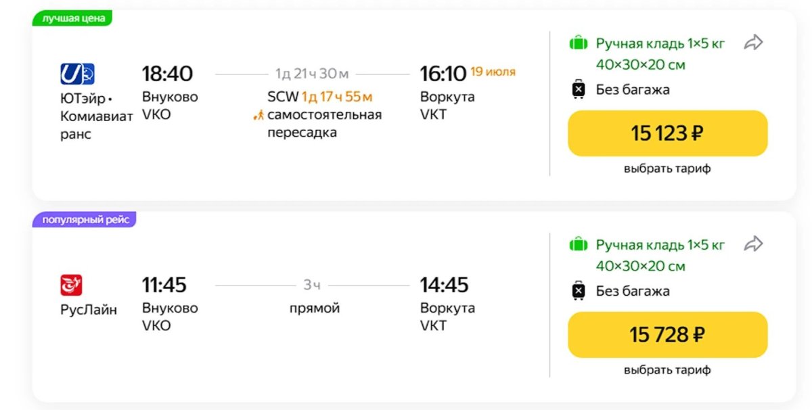Click the 'популярный рейс' purple badge
The width and height of the screenshot is (812, 410).
coord(85,220)
